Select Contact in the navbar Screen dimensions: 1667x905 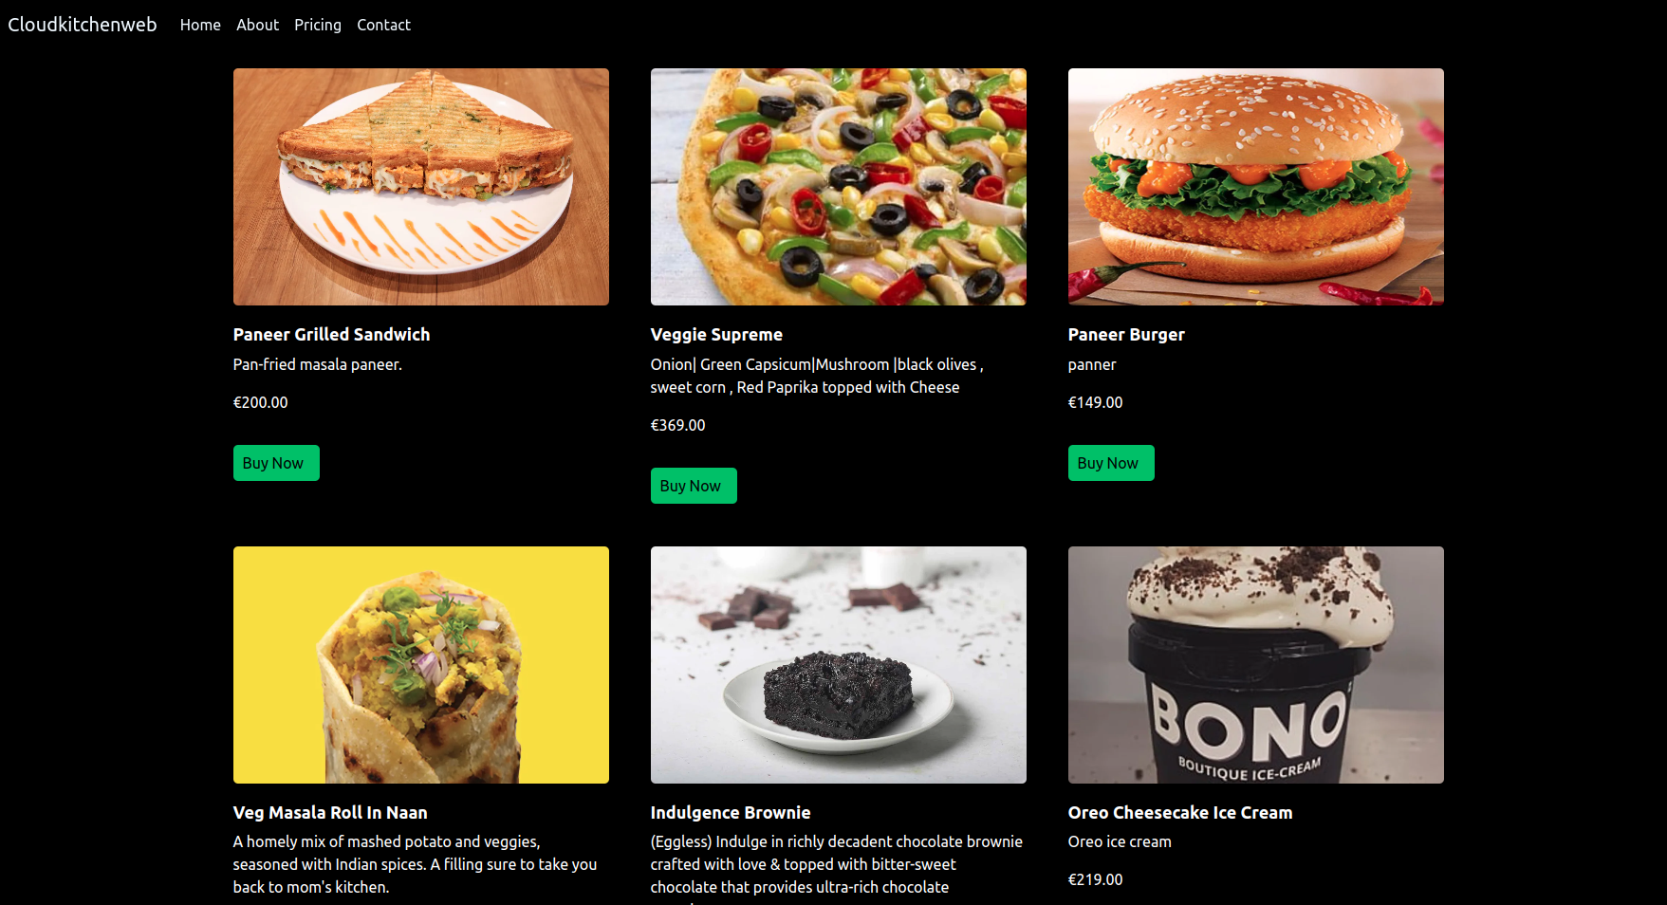[383, 25]
